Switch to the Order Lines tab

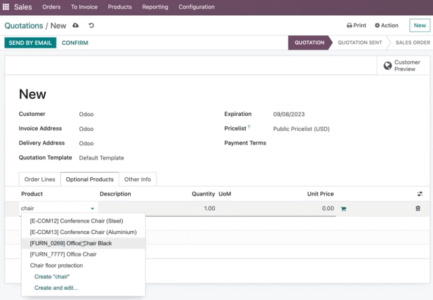pos(40,179)
